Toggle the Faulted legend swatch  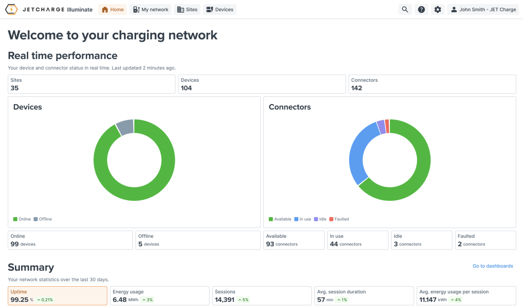coord(331,219)
